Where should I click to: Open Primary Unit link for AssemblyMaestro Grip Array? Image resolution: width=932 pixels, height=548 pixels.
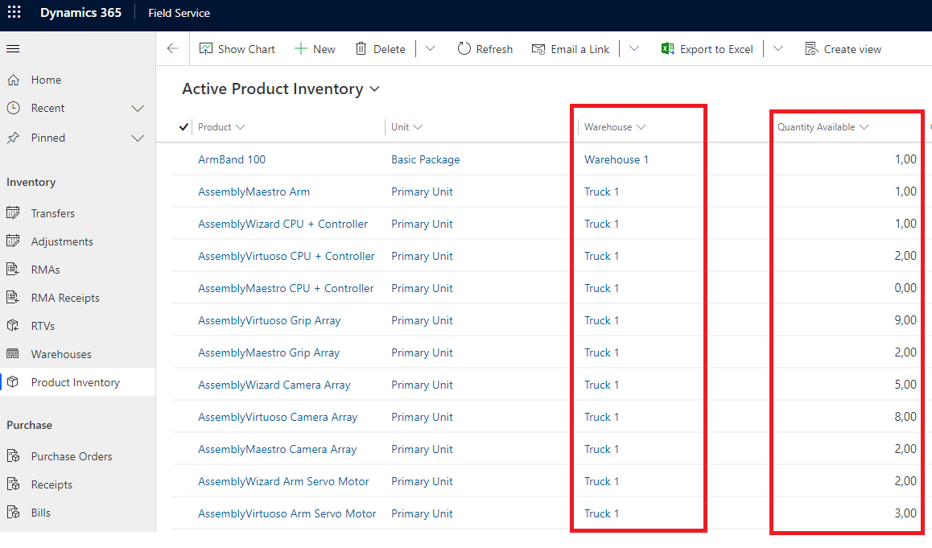pos(422,352)
